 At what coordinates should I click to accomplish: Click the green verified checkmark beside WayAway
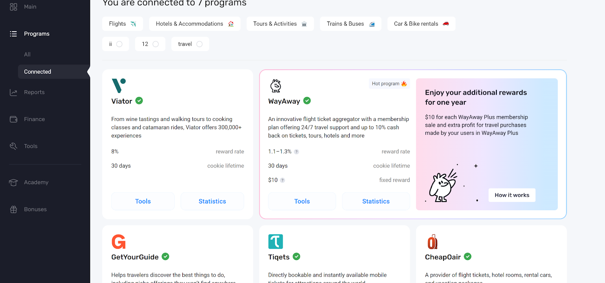point(307,101)
